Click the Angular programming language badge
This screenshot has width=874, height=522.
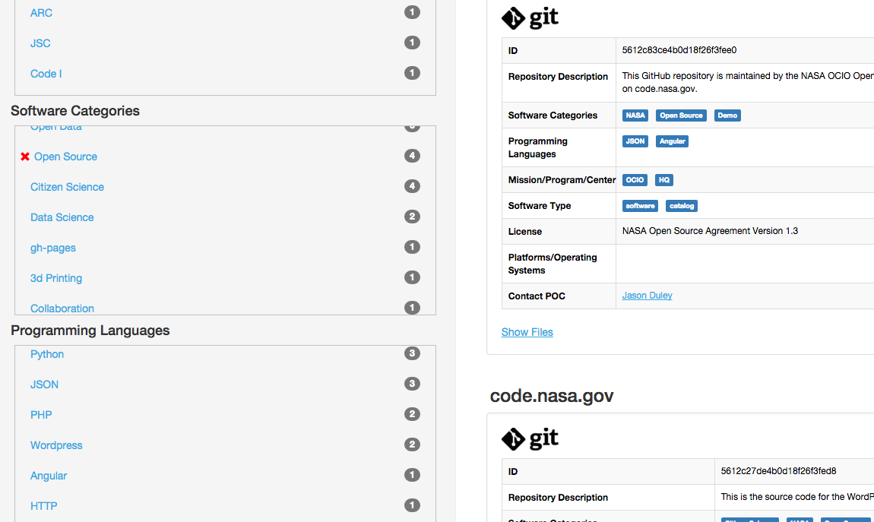point(672,141)
